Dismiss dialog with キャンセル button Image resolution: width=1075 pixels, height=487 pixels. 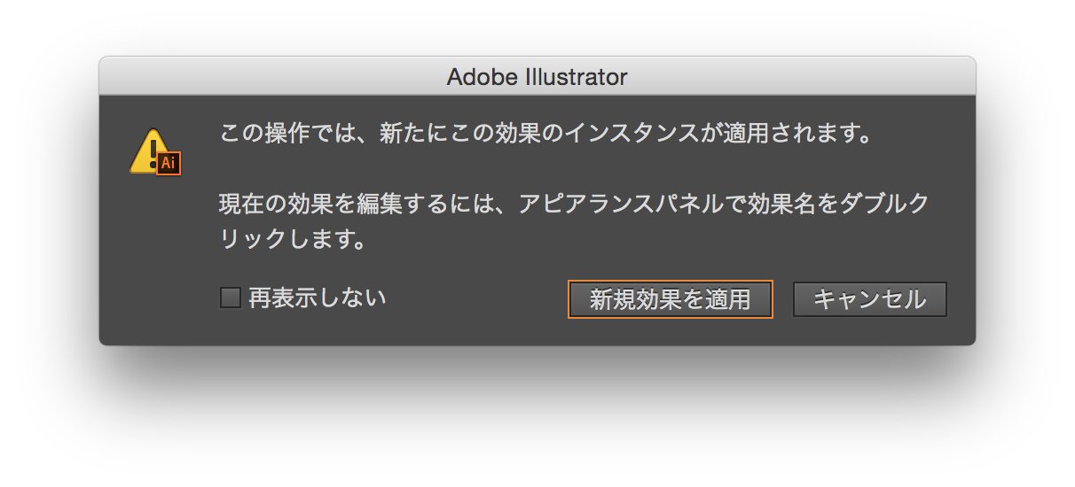tap(869, 299)
